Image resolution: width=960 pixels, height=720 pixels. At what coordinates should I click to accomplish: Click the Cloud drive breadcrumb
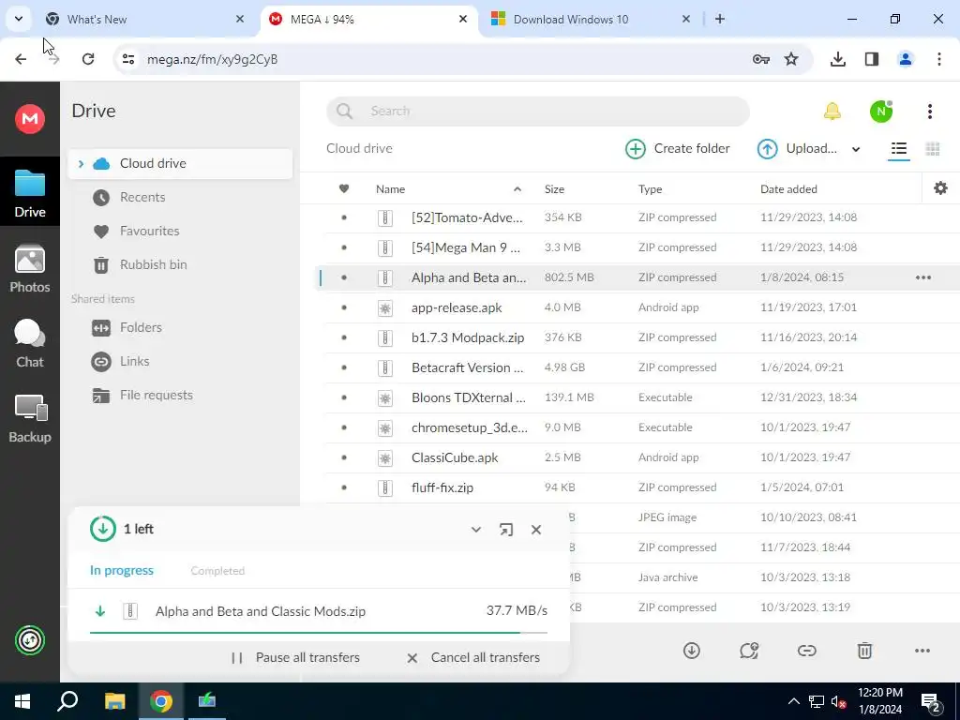359,148
